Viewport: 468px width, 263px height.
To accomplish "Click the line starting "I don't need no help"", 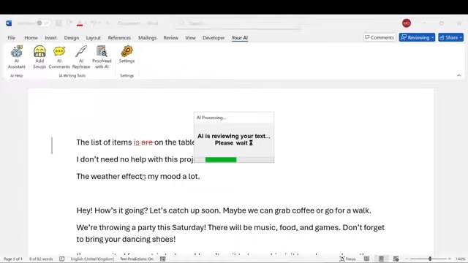I will 135,159.
